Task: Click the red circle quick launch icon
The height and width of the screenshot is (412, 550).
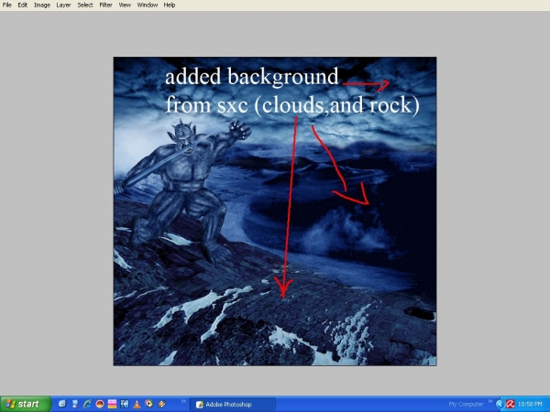Action: (x=100, y=404)
